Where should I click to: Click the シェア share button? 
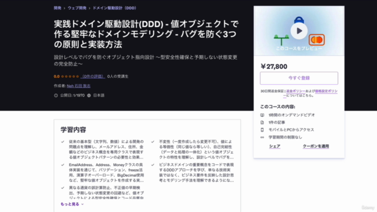275,146
